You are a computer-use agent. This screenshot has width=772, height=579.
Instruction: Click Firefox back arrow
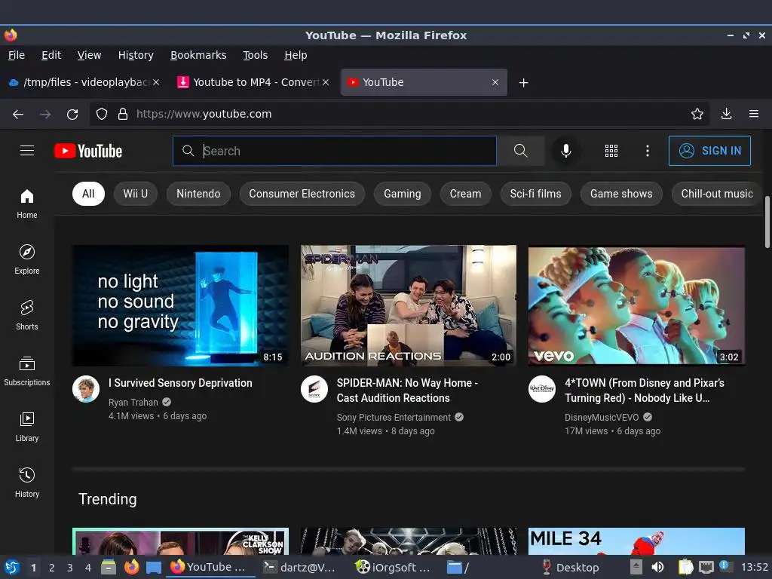pos(18,115)
